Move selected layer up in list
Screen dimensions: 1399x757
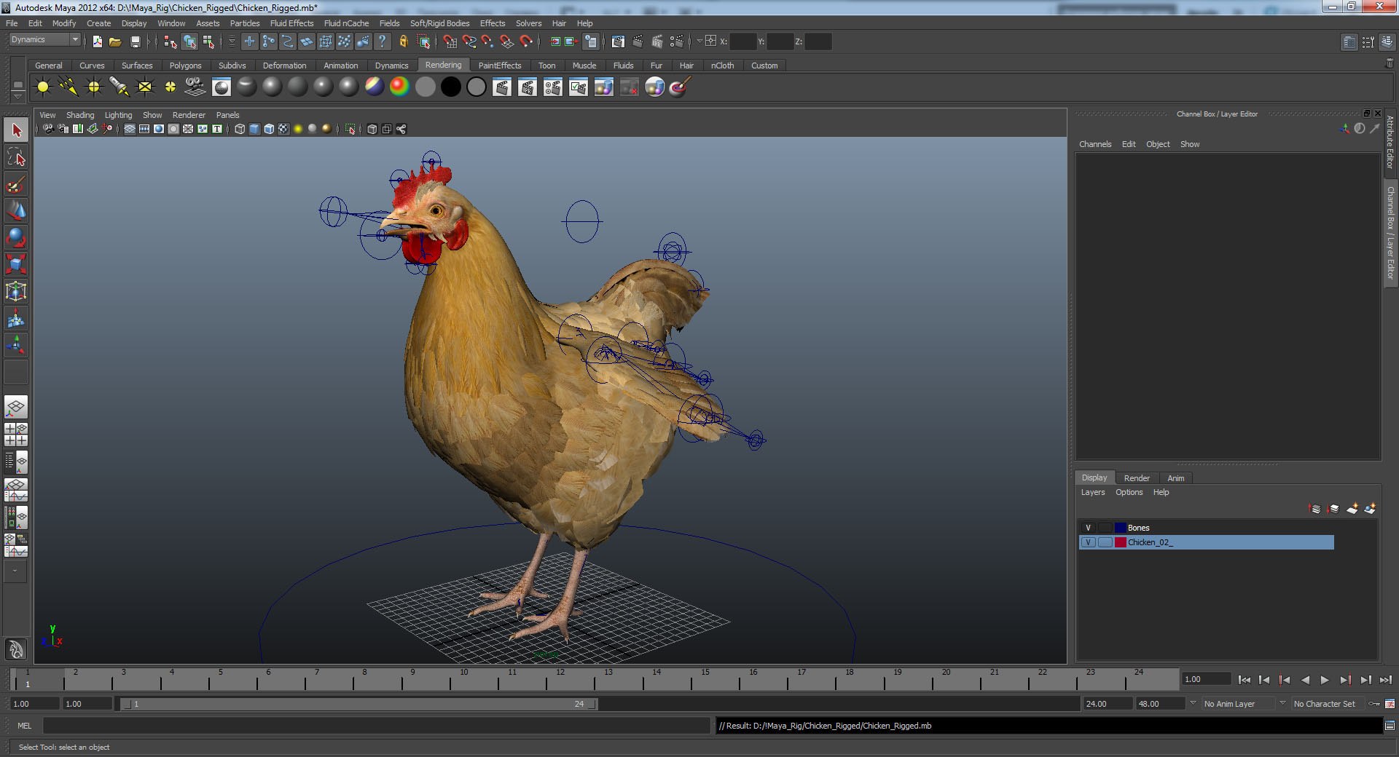1315,509
